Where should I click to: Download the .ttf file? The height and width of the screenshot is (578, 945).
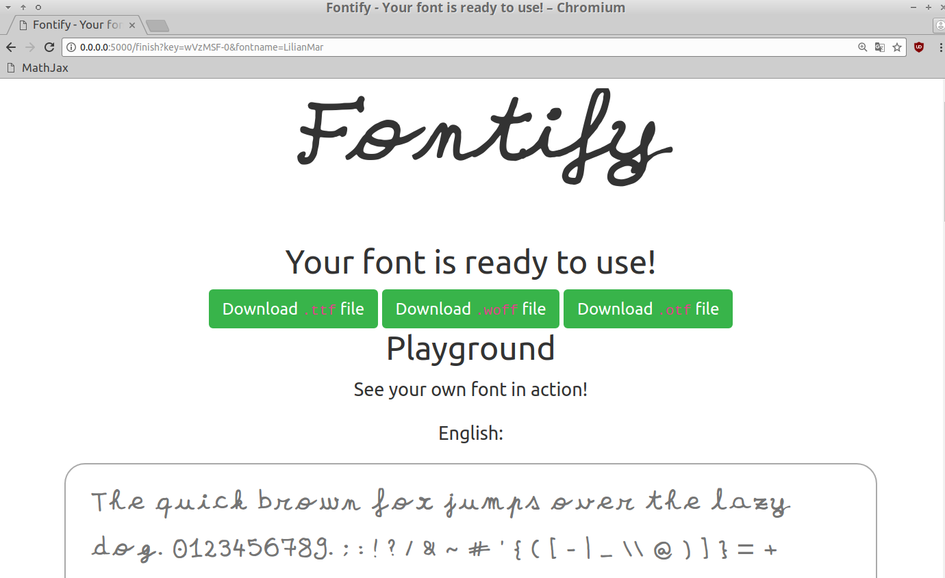pos(293,308)
